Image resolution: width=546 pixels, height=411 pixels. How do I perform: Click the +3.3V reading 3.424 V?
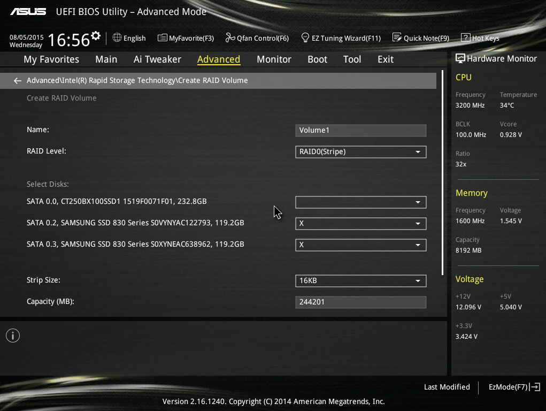click(x=467, y=337)
